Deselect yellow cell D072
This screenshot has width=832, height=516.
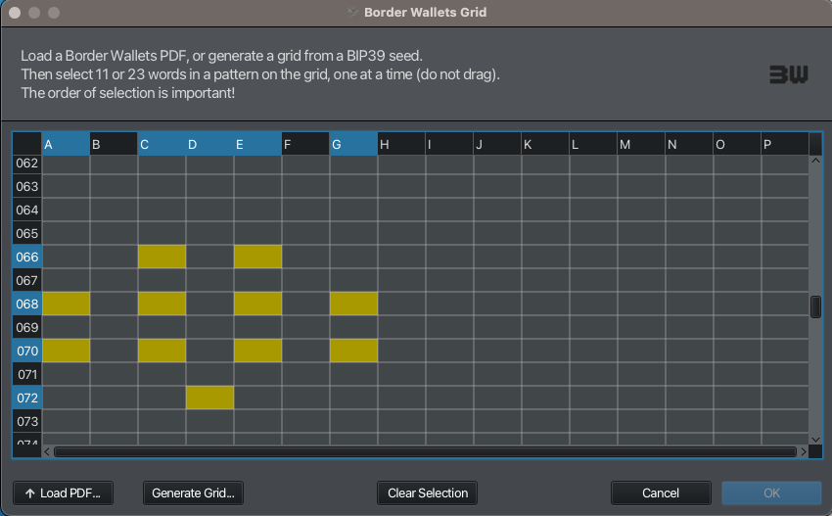[209, 398]
